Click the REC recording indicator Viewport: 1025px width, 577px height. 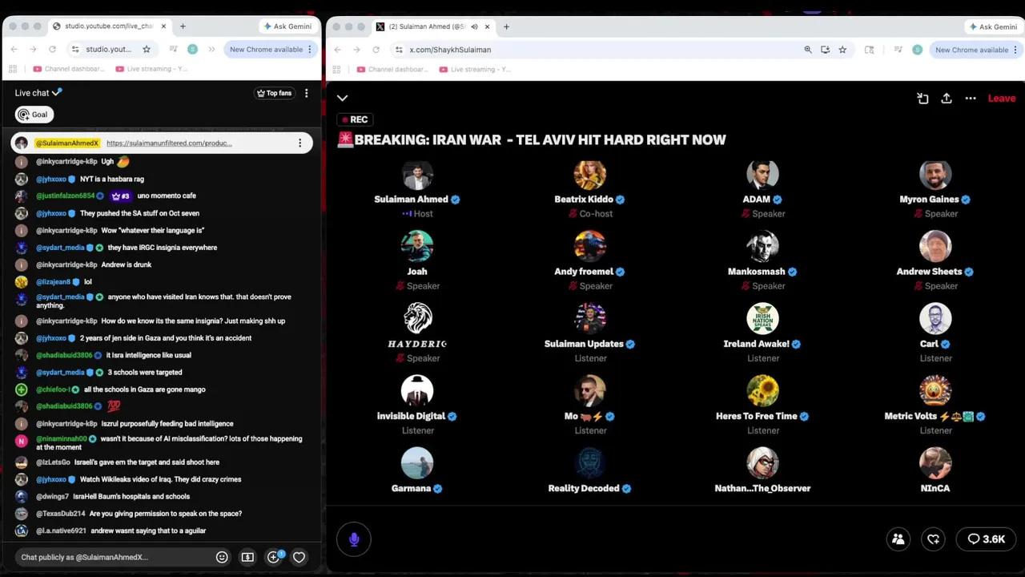pyautogui.click(x=354, y=119)
